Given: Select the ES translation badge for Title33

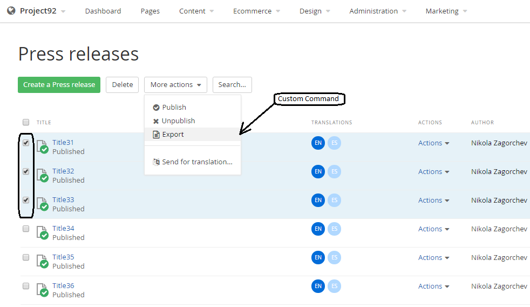Looking at the screenshot, I should 334,200.
